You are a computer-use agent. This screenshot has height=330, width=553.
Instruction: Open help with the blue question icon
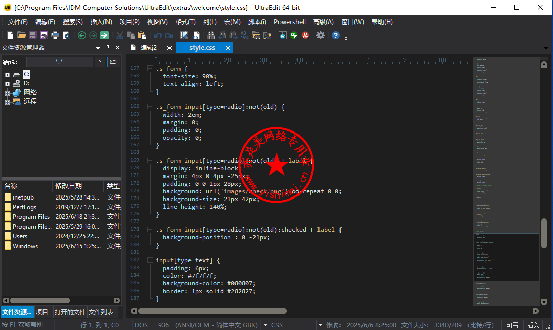pos(336,35)
